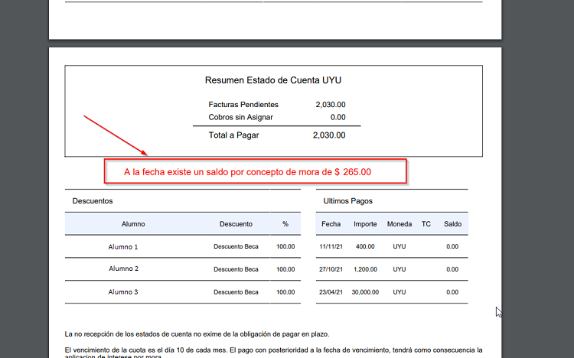
Task: Select the 'Alumno 3' row cell
Action: 123,292
